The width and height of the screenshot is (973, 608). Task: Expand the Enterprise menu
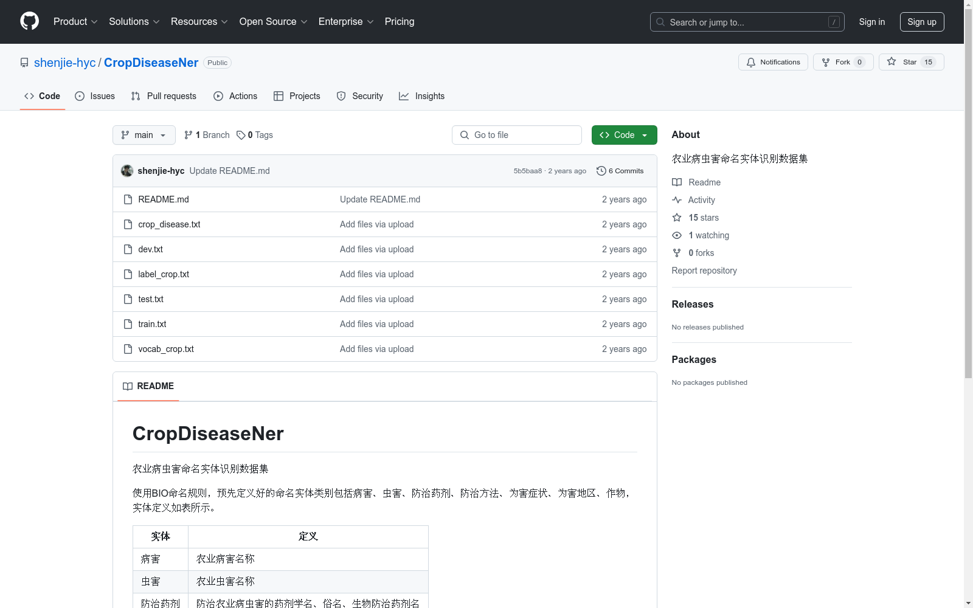coord(346,21)
